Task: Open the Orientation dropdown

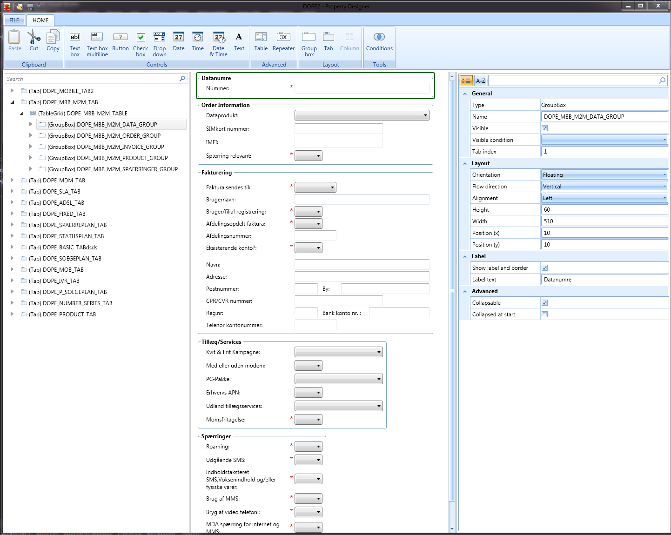Action: tap(604, 175)
